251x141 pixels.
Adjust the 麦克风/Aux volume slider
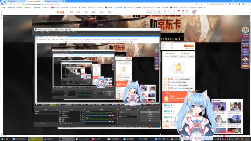pyautogui.click(x=99, y=122)
